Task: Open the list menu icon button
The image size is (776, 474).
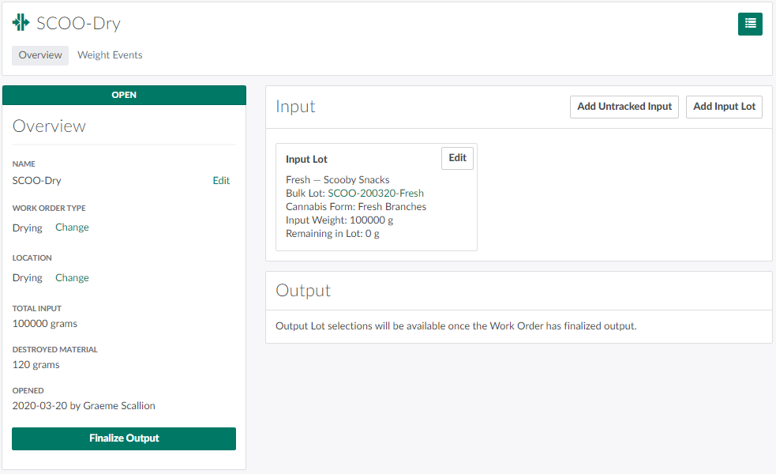Action: pyautogui.click(x=749, y=24)
